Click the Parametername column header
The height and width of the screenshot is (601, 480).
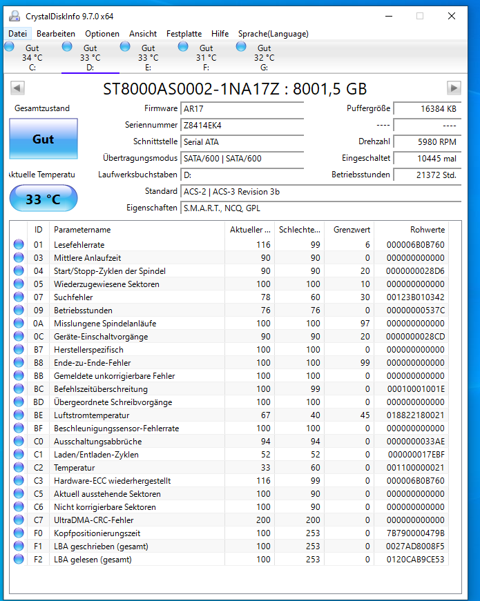[137, 230]
